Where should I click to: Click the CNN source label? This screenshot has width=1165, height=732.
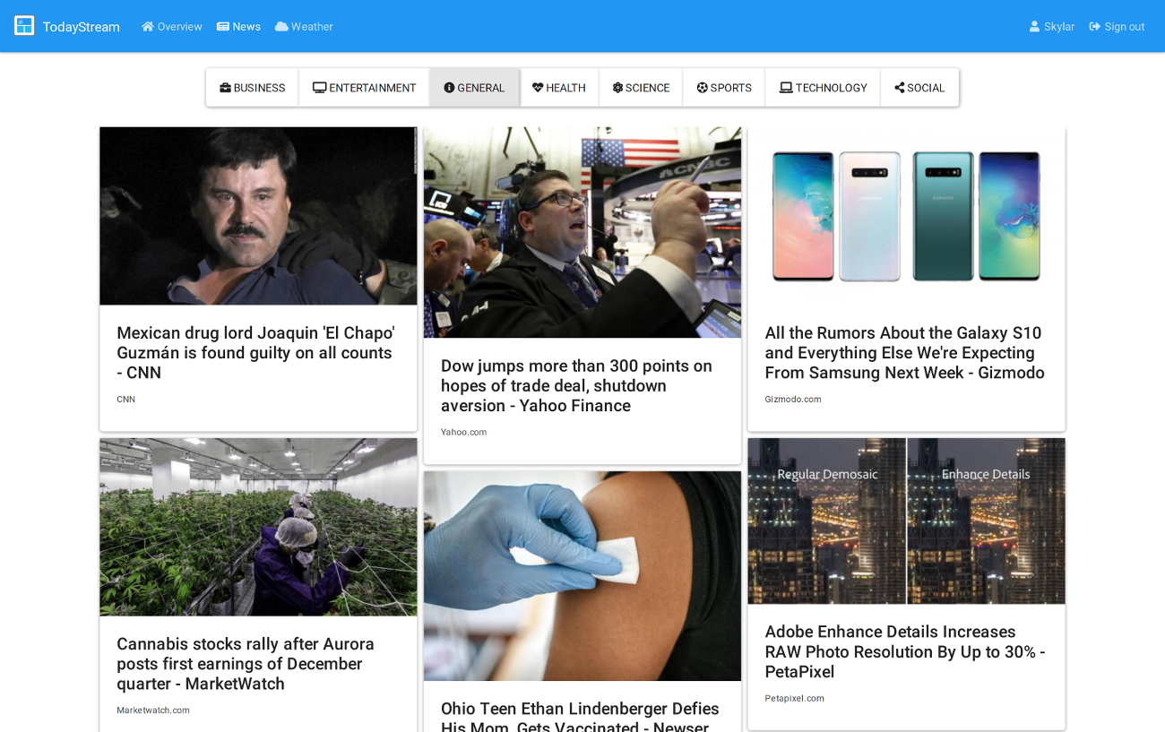(125, 400)
